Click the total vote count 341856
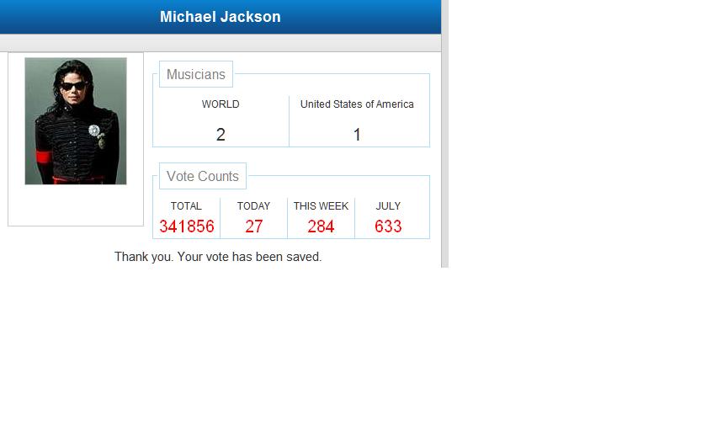This screenshot has height=442, width=707. [186, 226]
